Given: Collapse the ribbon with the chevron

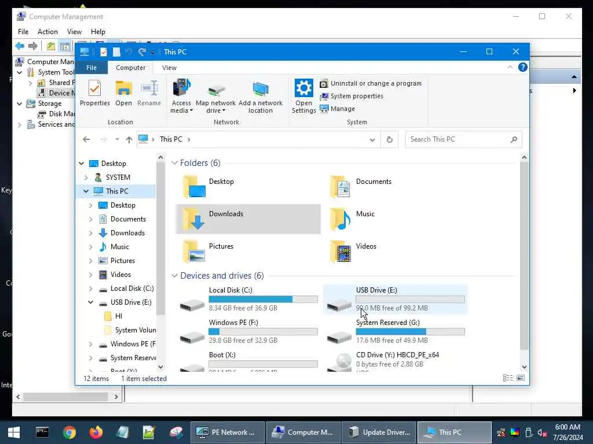Looking at the screenshot, I should pos(510,67).
